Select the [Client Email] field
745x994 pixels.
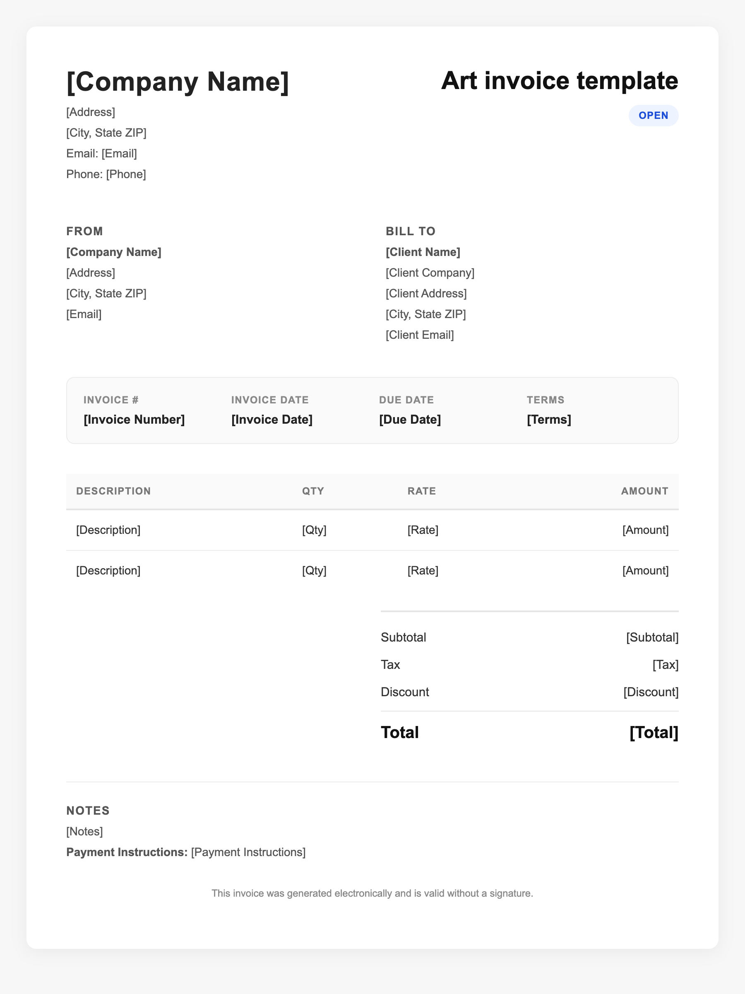[419, 335]
